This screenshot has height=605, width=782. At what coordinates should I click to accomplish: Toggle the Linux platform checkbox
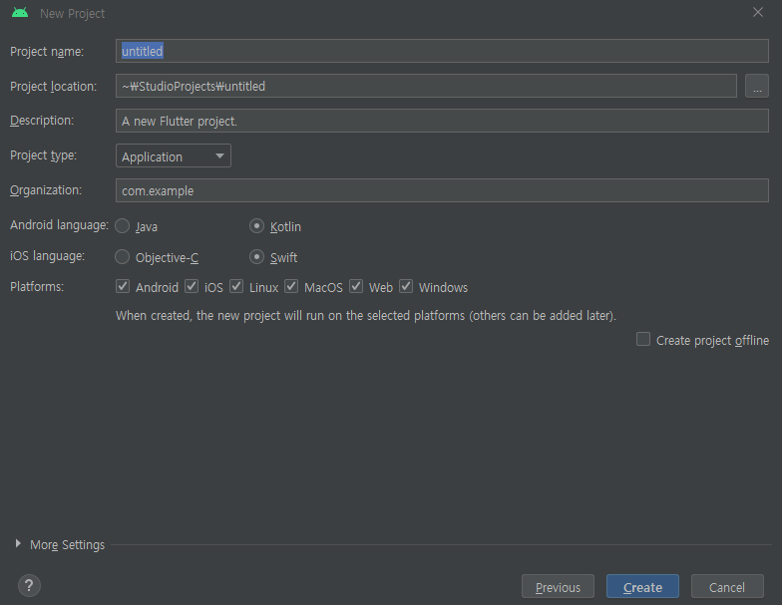[x=236, y=287]
